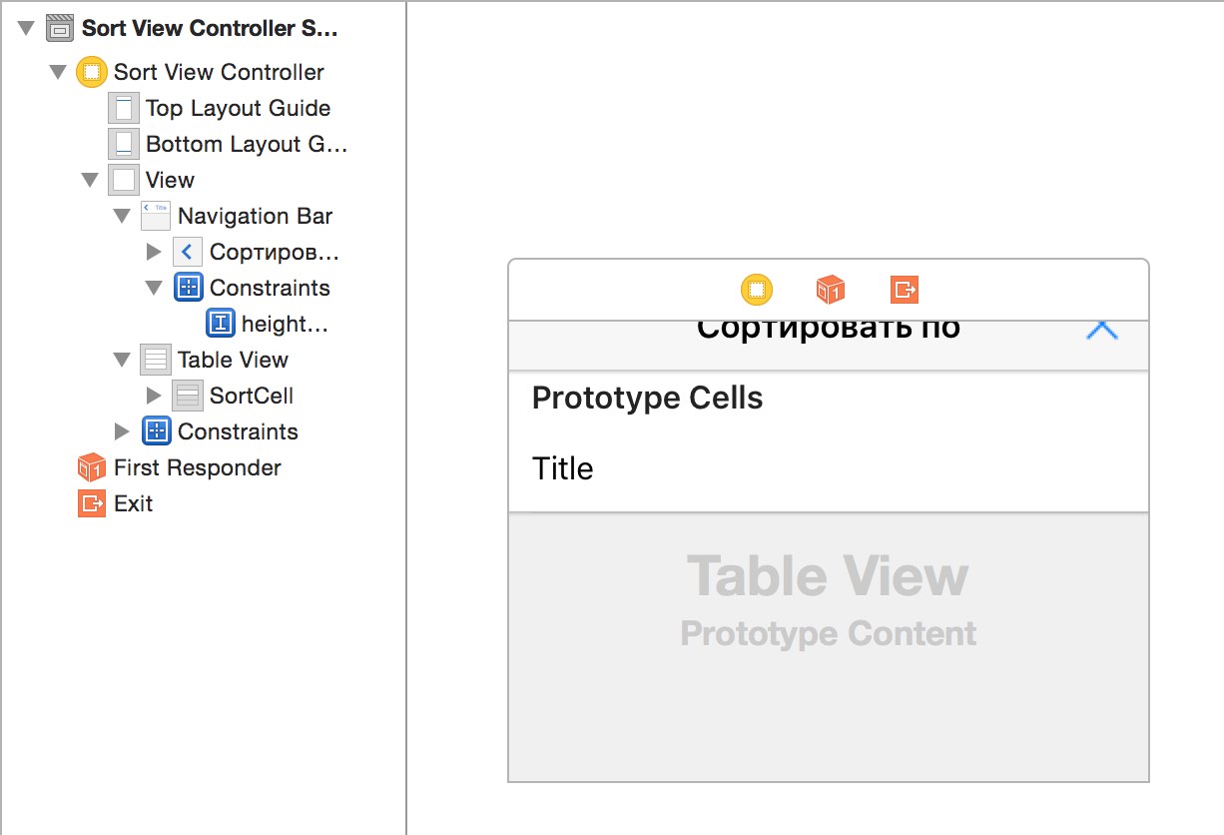Viewport: 1224px width, 835px height.
Task: Click the orange First Responder cube in the scene dock
Action: pos(831,290)
